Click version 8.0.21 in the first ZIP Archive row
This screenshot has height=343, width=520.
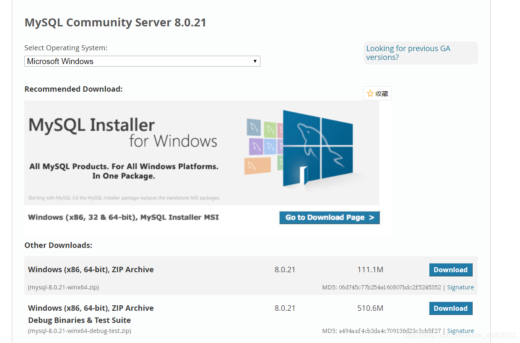coord(285,270)
